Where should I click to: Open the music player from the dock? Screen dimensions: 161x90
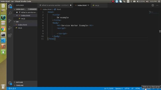[3, 46]
